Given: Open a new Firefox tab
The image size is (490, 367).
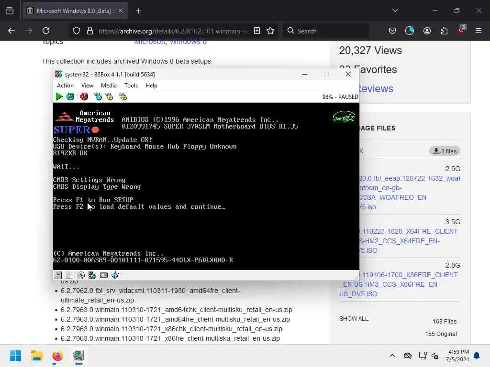Looking at the screenshot, I should [x=138, y=11].
